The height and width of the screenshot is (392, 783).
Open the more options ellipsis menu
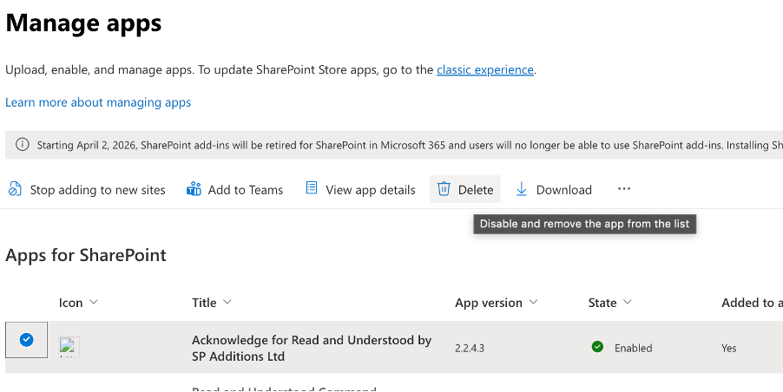click(624, 189)
